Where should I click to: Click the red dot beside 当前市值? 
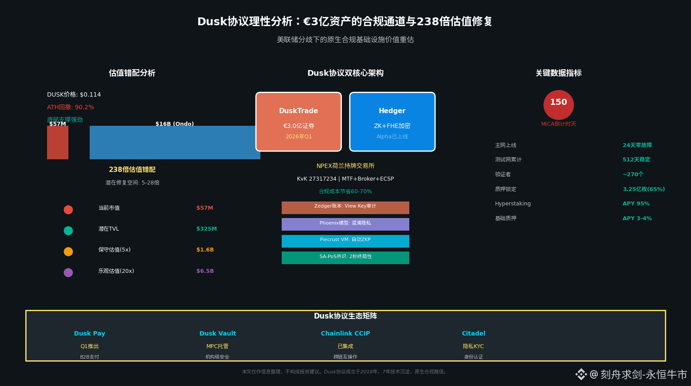pos(68,210)
